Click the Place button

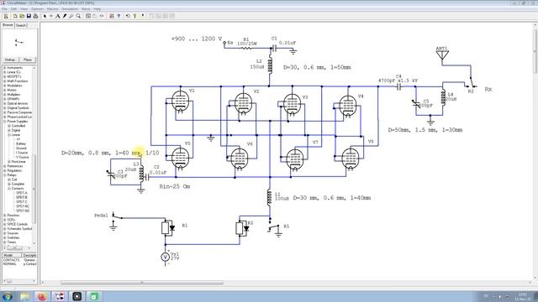pos(28,60)
